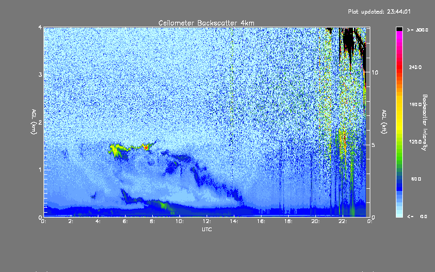Click the "1" km altitude tick label
Viewport: 435px width, 272px height.
click(40, 170)
